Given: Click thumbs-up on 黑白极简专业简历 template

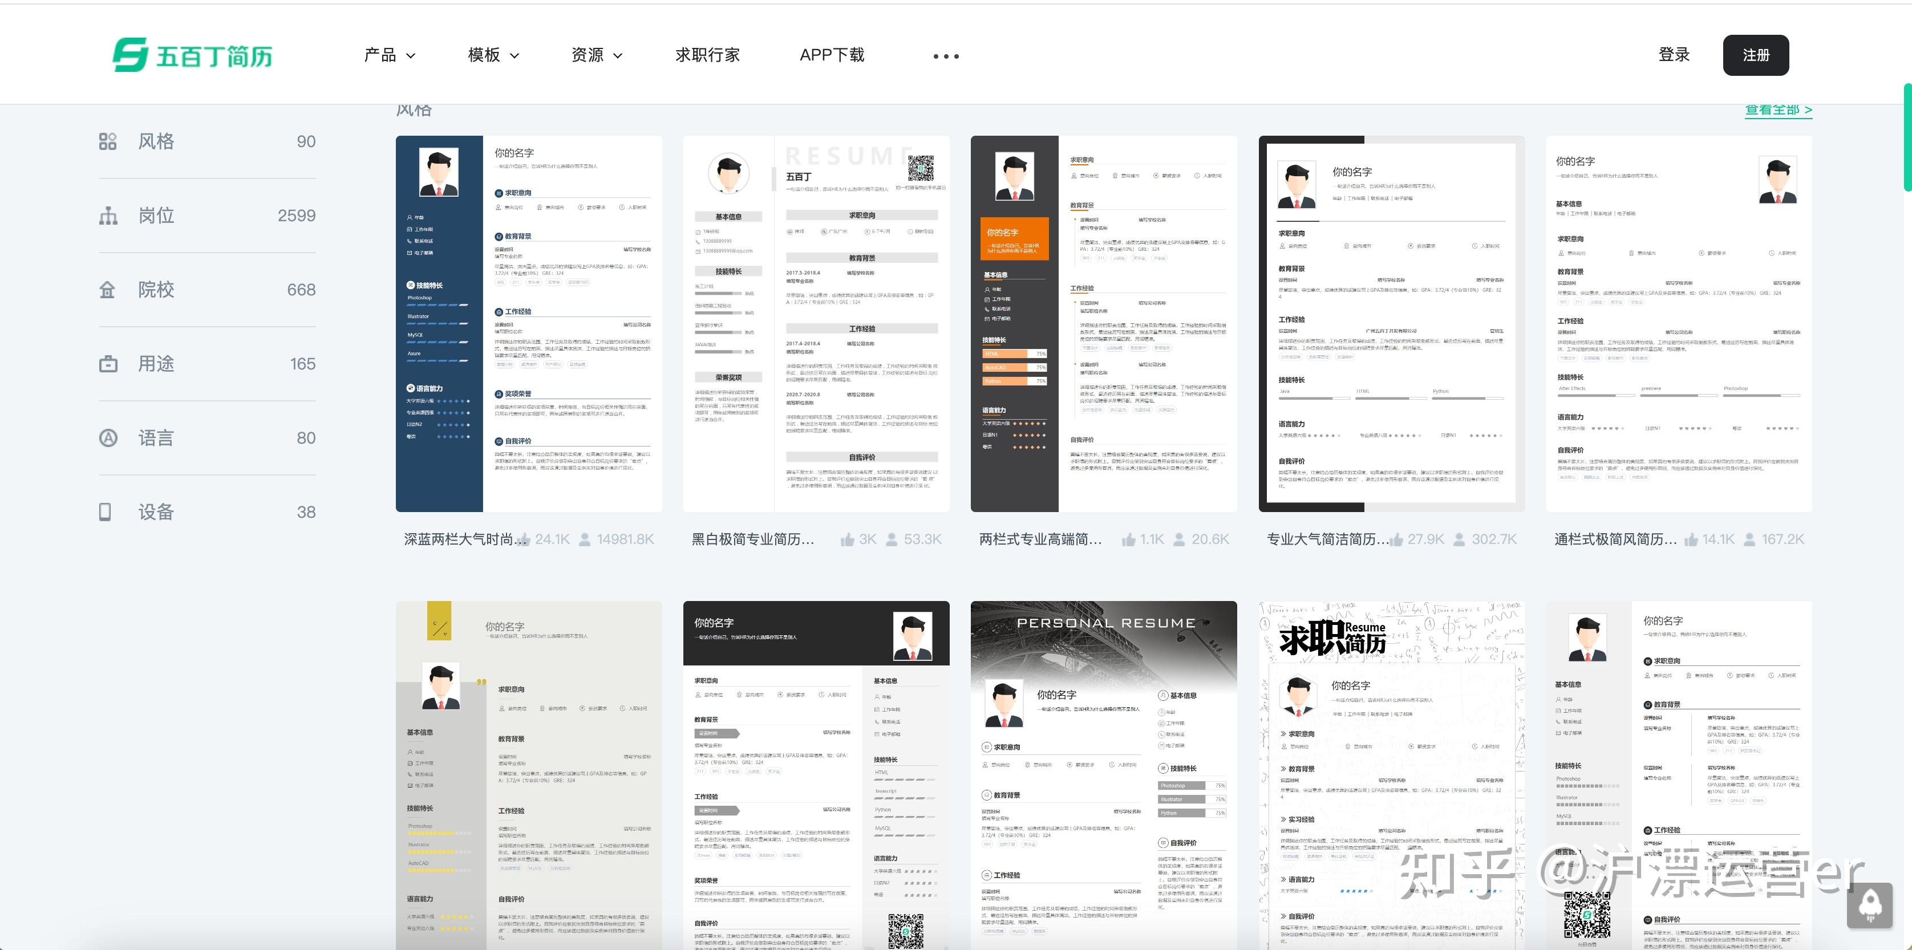Looking at the screenshot, I should pos(847,539).
